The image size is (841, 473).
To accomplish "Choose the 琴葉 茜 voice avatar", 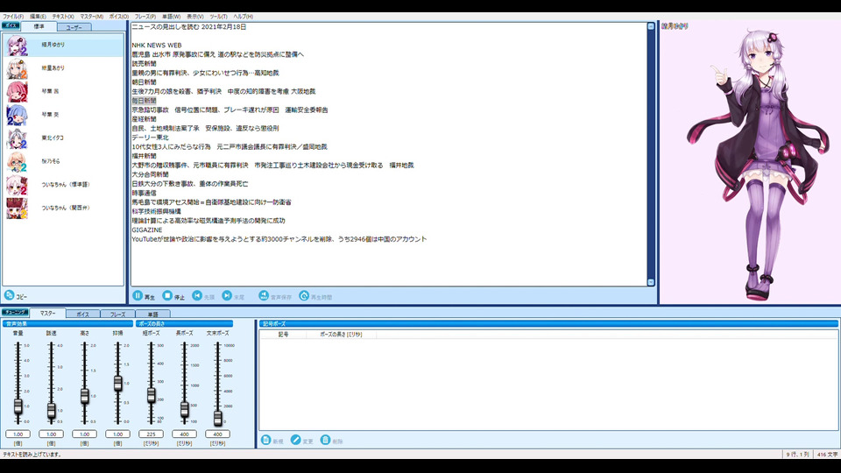I will coord(17,92).
